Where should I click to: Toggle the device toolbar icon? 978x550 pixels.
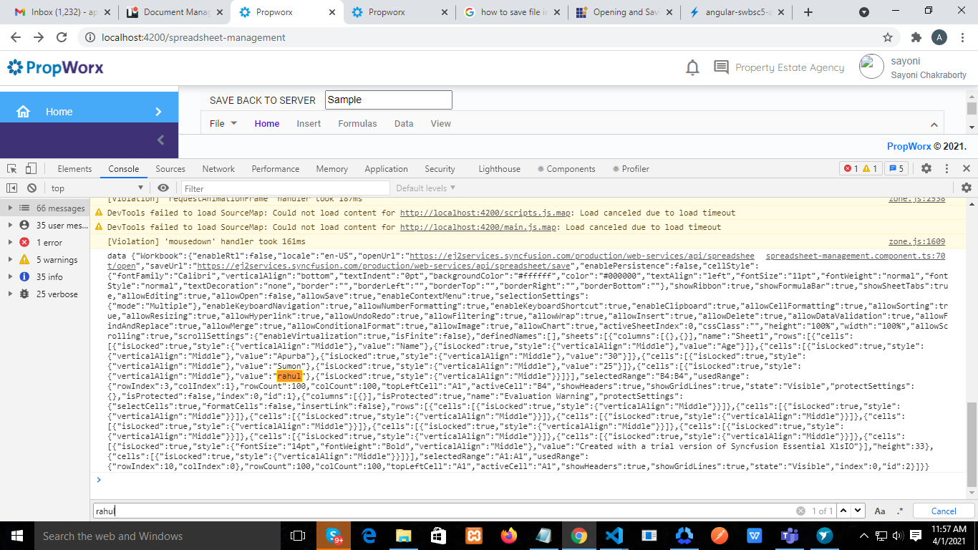coord(31,169)
